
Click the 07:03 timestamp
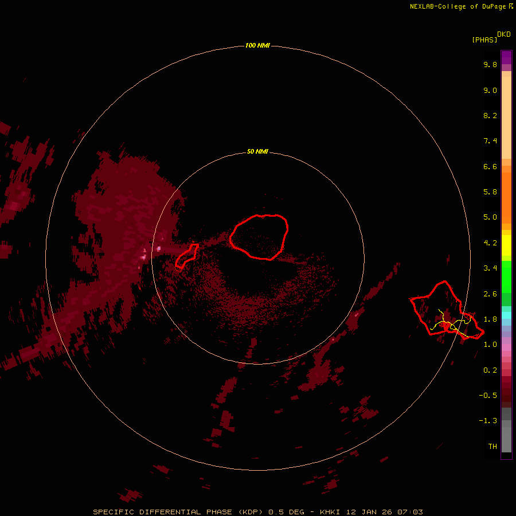[x=410, y=512]
